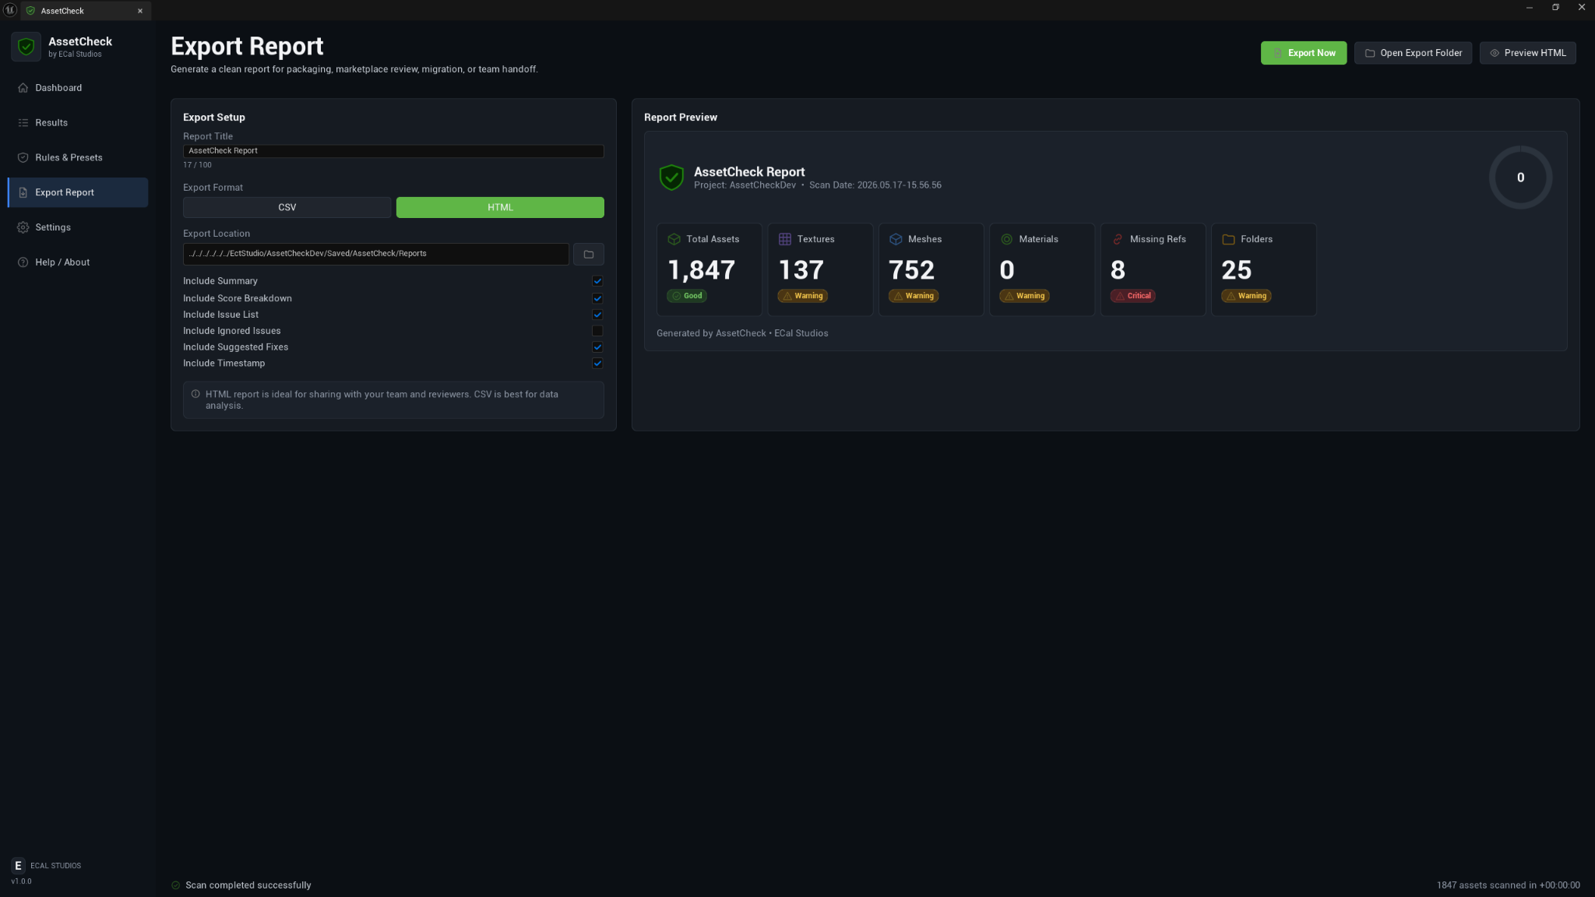This screenshot has width=1595, height=897.
Task: Click the Settings gear icon
Action: click(x=23, y=227)
